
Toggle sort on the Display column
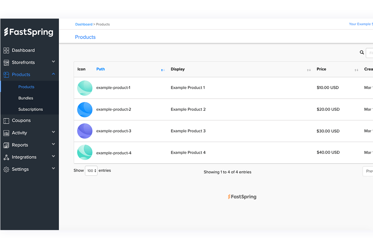click(x=309, y=70)
